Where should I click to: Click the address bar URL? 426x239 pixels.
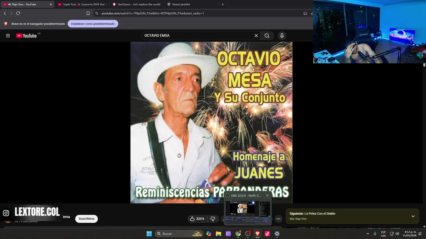click(152, 13)
